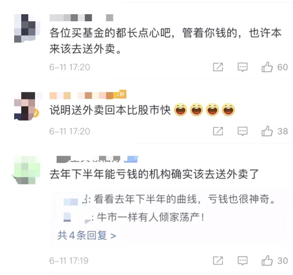The height and width of the screenshot is (275, 293).
Task: Reply to the 送外卖回本比股市快 comment
Action: pos(243,131)
